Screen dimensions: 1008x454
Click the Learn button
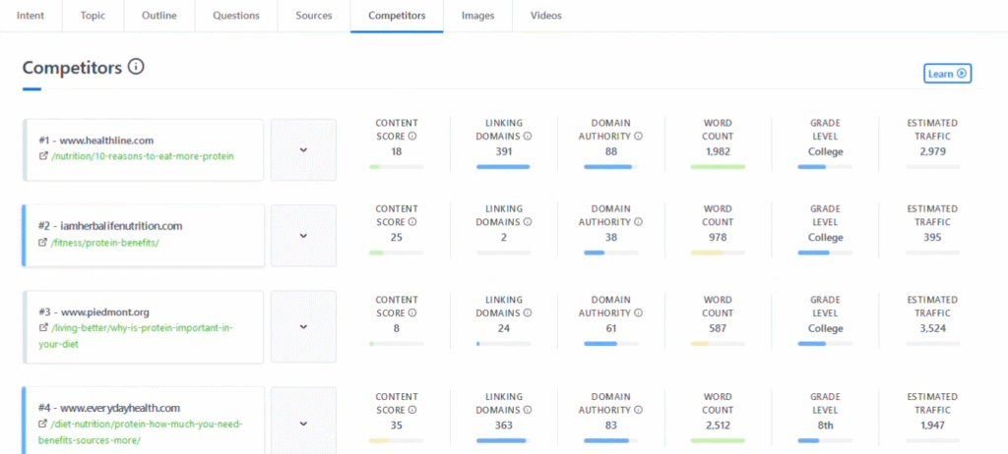[x=947, y=74]
